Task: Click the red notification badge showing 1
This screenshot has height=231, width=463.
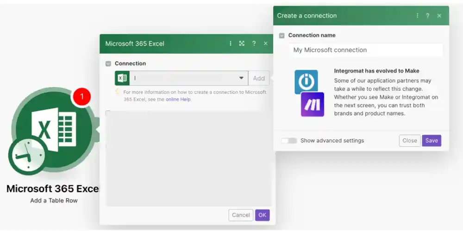Action: (x=82, y=96)
